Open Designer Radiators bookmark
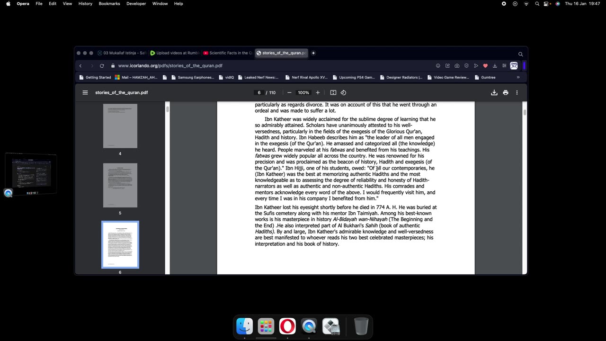 (401, 77)
